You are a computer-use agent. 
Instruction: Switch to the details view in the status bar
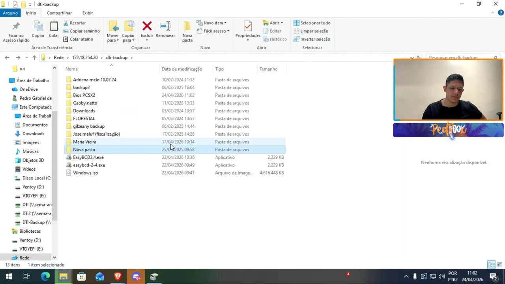[x=491, y=265]
